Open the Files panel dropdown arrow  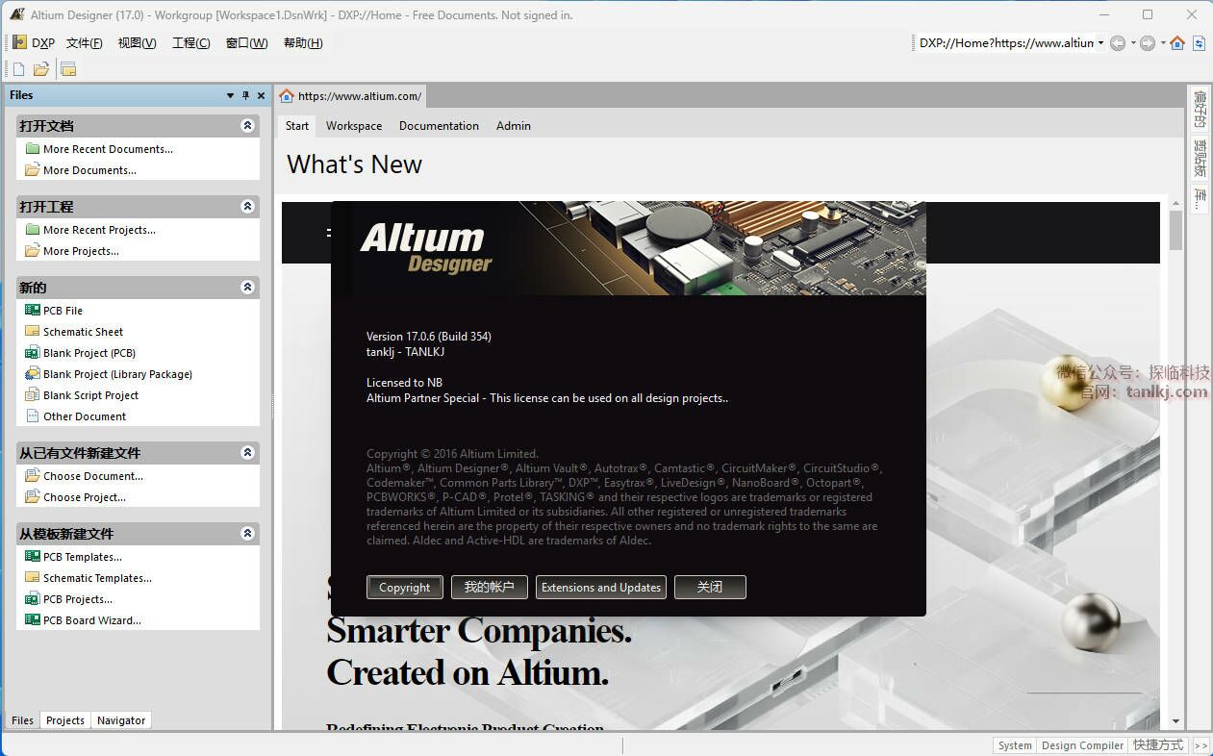click(x=230, y=95)
